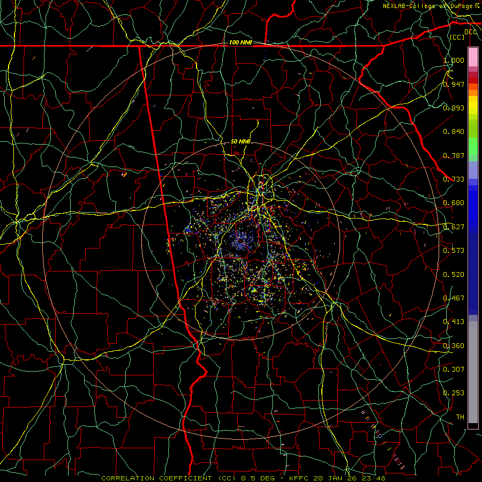Pick the pink segment of the color bar
The width and height of the screenshot is (482, 482).
[x=473, y=57]
